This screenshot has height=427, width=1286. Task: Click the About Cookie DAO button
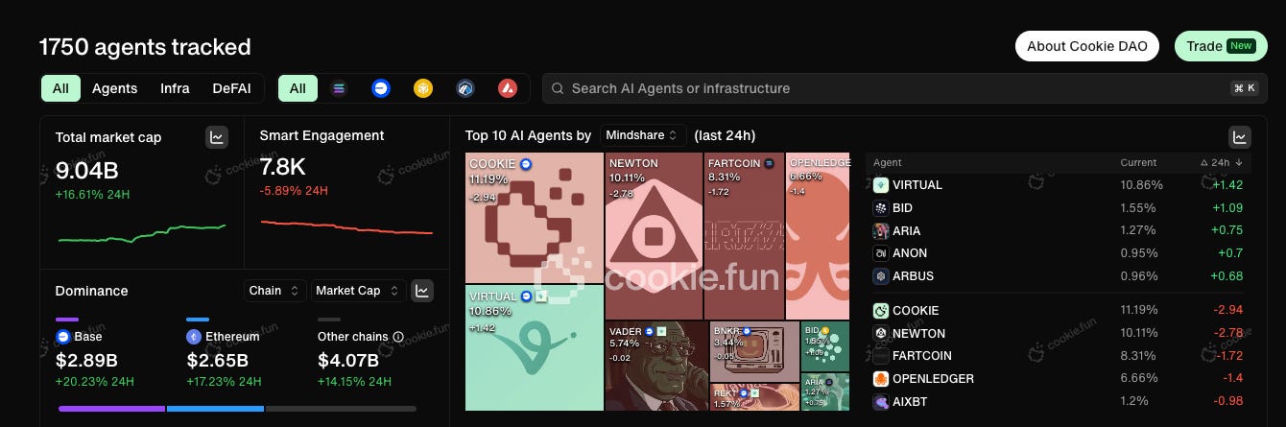click(1087, 46)
